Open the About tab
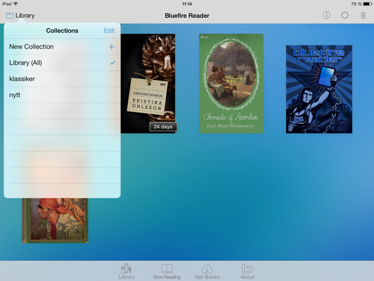 (247, 271)
